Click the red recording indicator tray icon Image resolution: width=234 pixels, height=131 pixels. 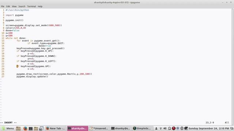(174, 128)
